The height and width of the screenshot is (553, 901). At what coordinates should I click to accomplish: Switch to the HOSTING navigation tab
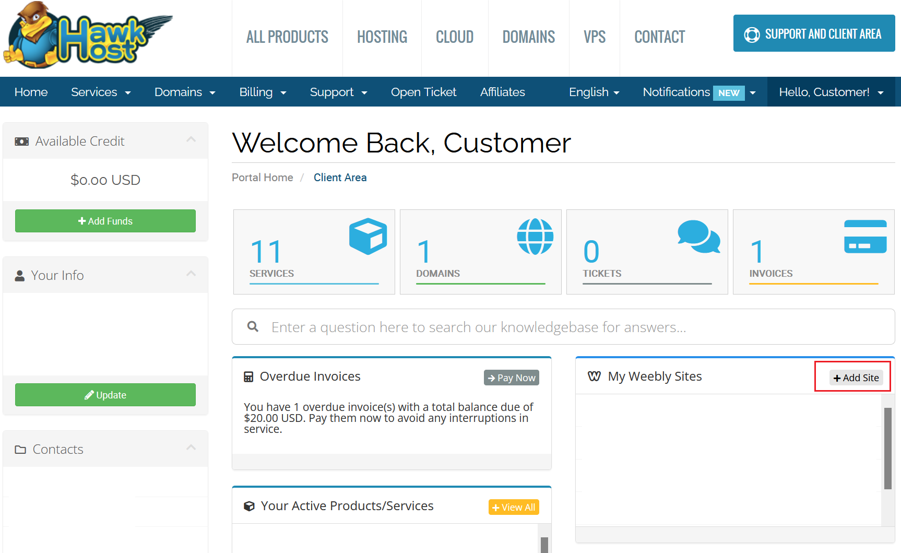382,37
